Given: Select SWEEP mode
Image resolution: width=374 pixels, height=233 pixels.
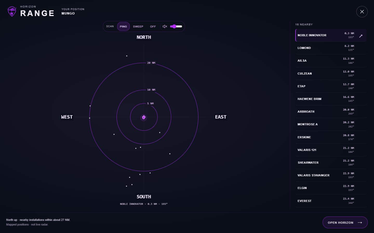Looking at the screenshot, I should pyautogui.click(x=138, y=26).
